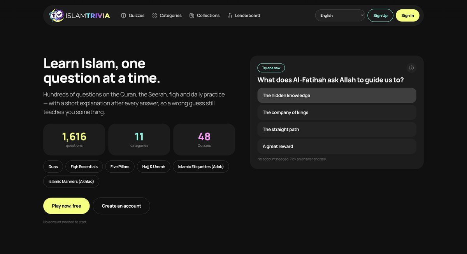467x254 pixels.
Task: Click Create an account button
Action: click(121, 206)
